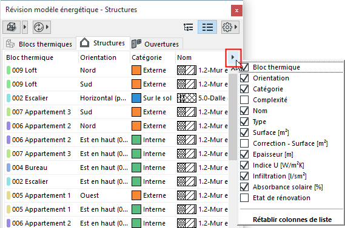The image size is (345, 228).
Task: Click Structures tab house icon
Action: pos(84,42)
